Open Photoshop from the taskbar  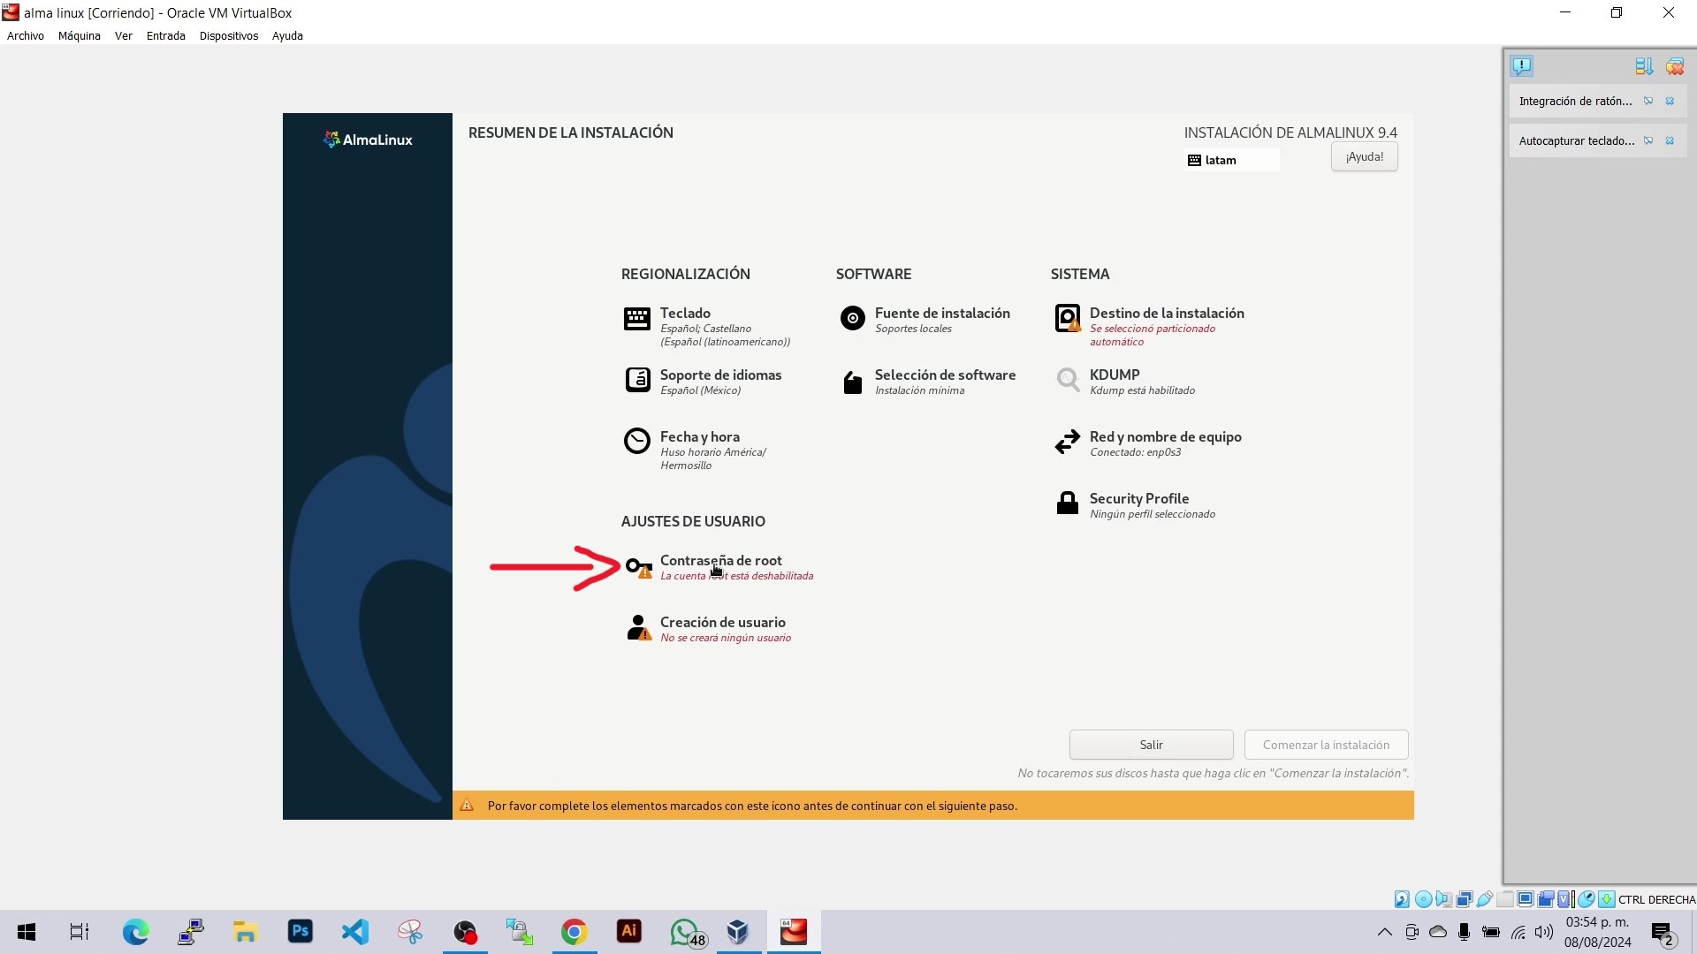click(301, 932)
